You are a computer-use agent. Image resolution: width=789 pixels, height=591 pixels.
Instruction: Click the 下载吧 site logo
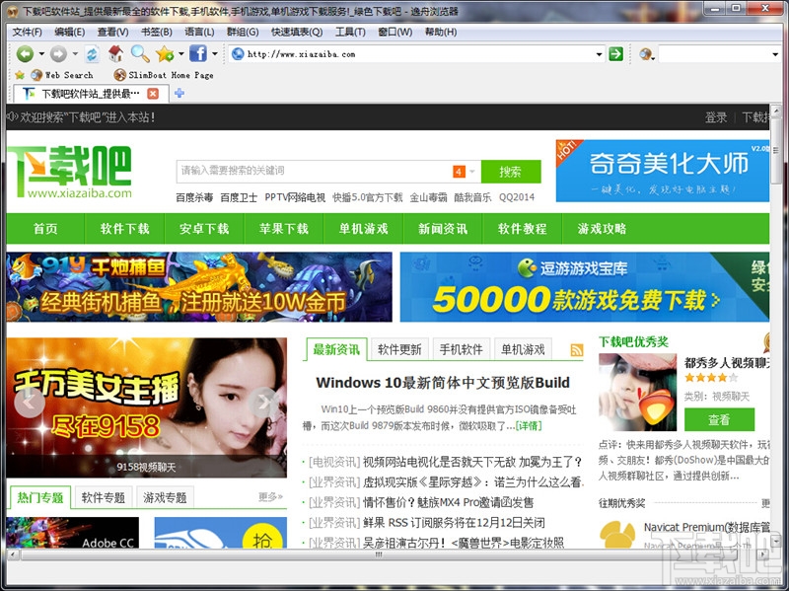point(70,172)
